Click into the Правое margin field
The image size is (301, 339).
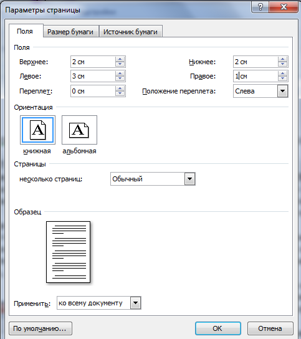click(256, 76)
